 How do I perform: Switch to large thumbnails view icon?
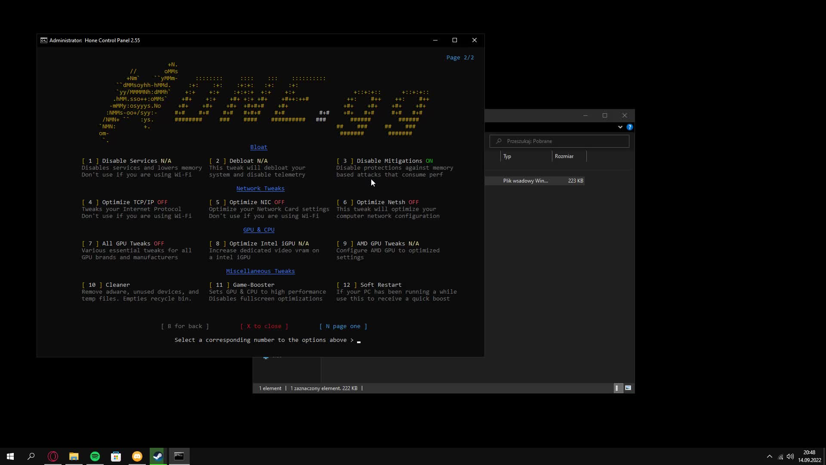[x=628, y=388]
